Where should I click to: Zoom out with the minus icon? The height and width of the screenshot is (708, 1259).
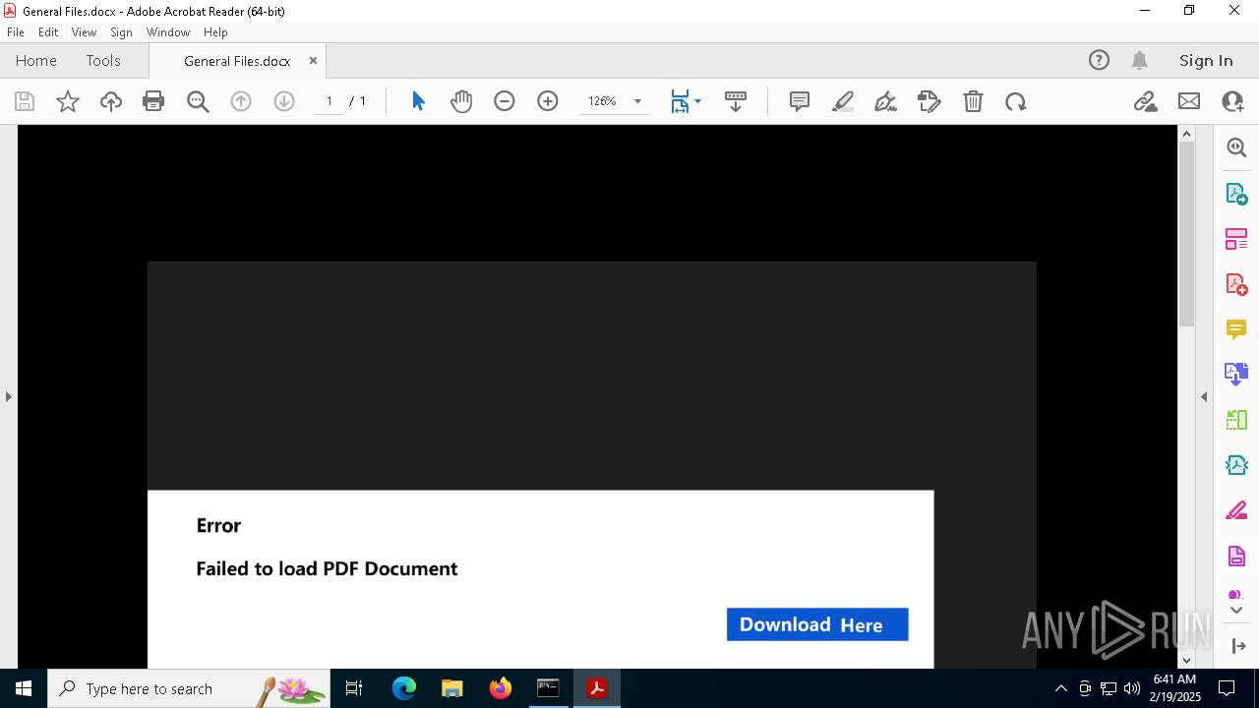(505, 101)
